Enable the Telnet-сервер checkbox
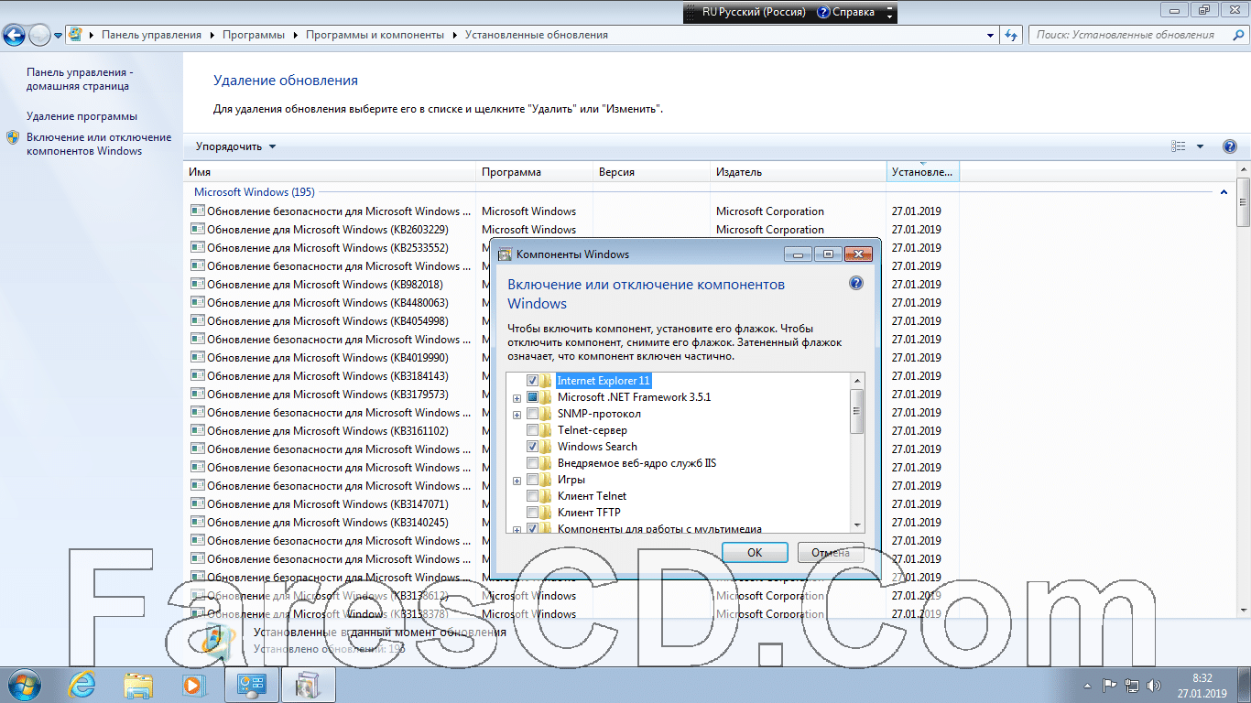 click(x=532, y=430)
